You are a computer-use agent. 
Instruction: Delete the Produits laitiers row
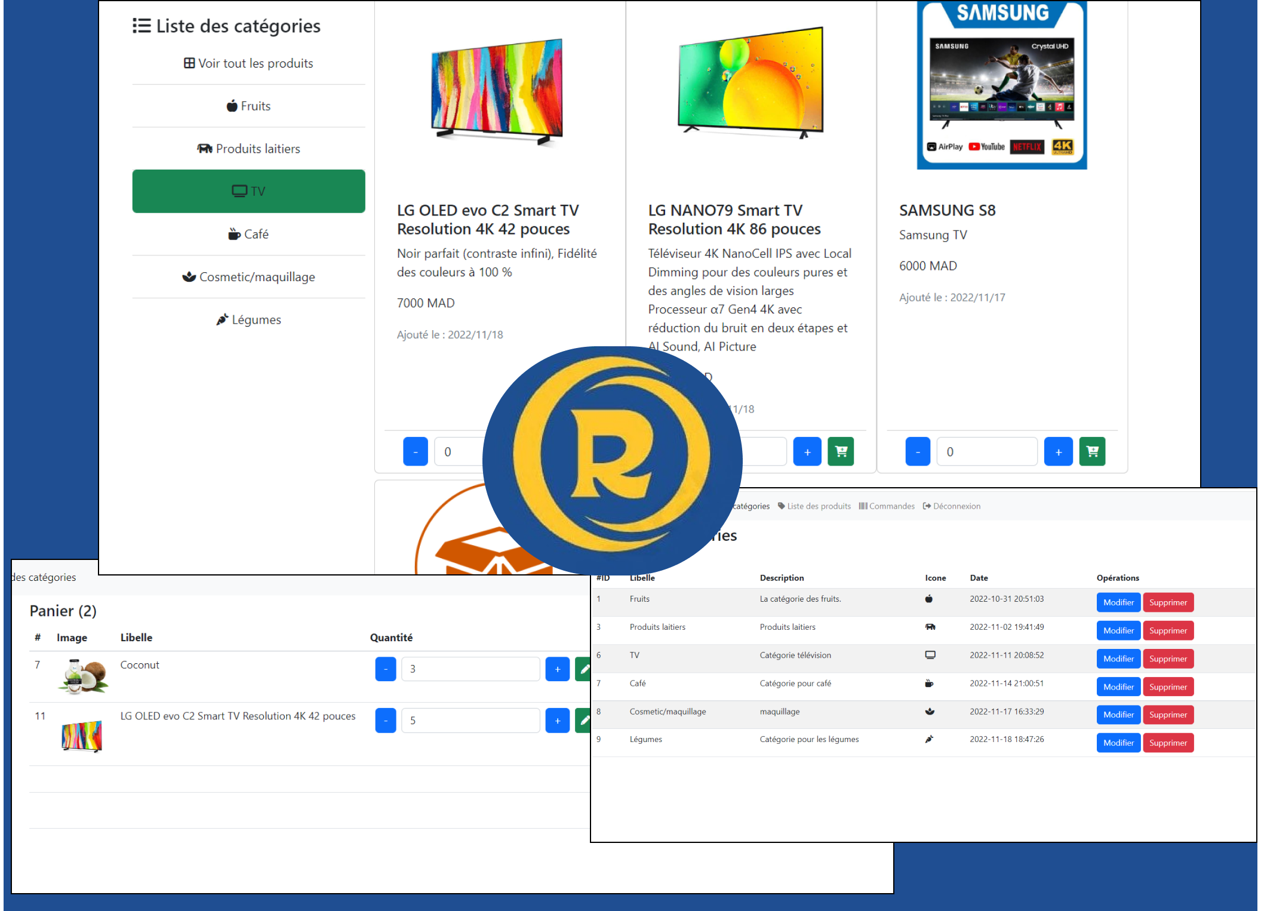1168,630
